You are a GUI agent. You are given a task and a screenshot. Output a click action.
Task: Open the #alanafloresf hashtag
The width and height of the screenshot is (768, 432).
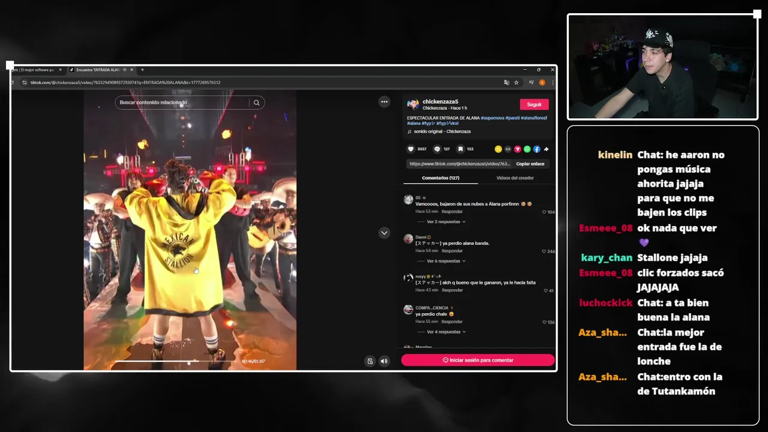534,118
